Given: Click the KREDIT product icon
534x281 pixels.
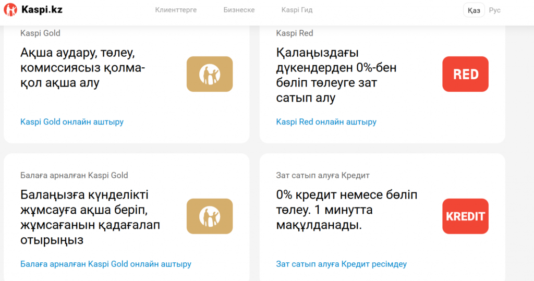Looking at the screenshot, I should 465,216.
